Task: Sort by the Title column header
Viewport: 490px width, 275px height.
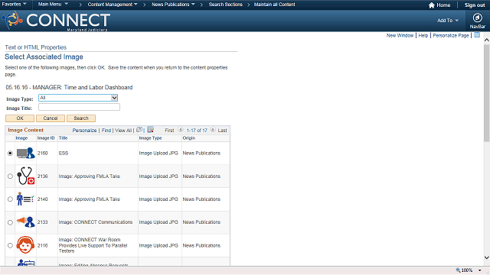Action: (63, 138)
